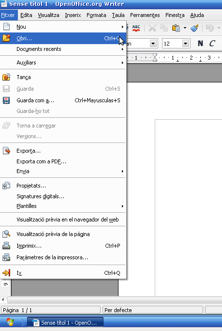Click the Exporta icon in menu
This screenshot has height=331, width=222.
(x=7, y=151)
